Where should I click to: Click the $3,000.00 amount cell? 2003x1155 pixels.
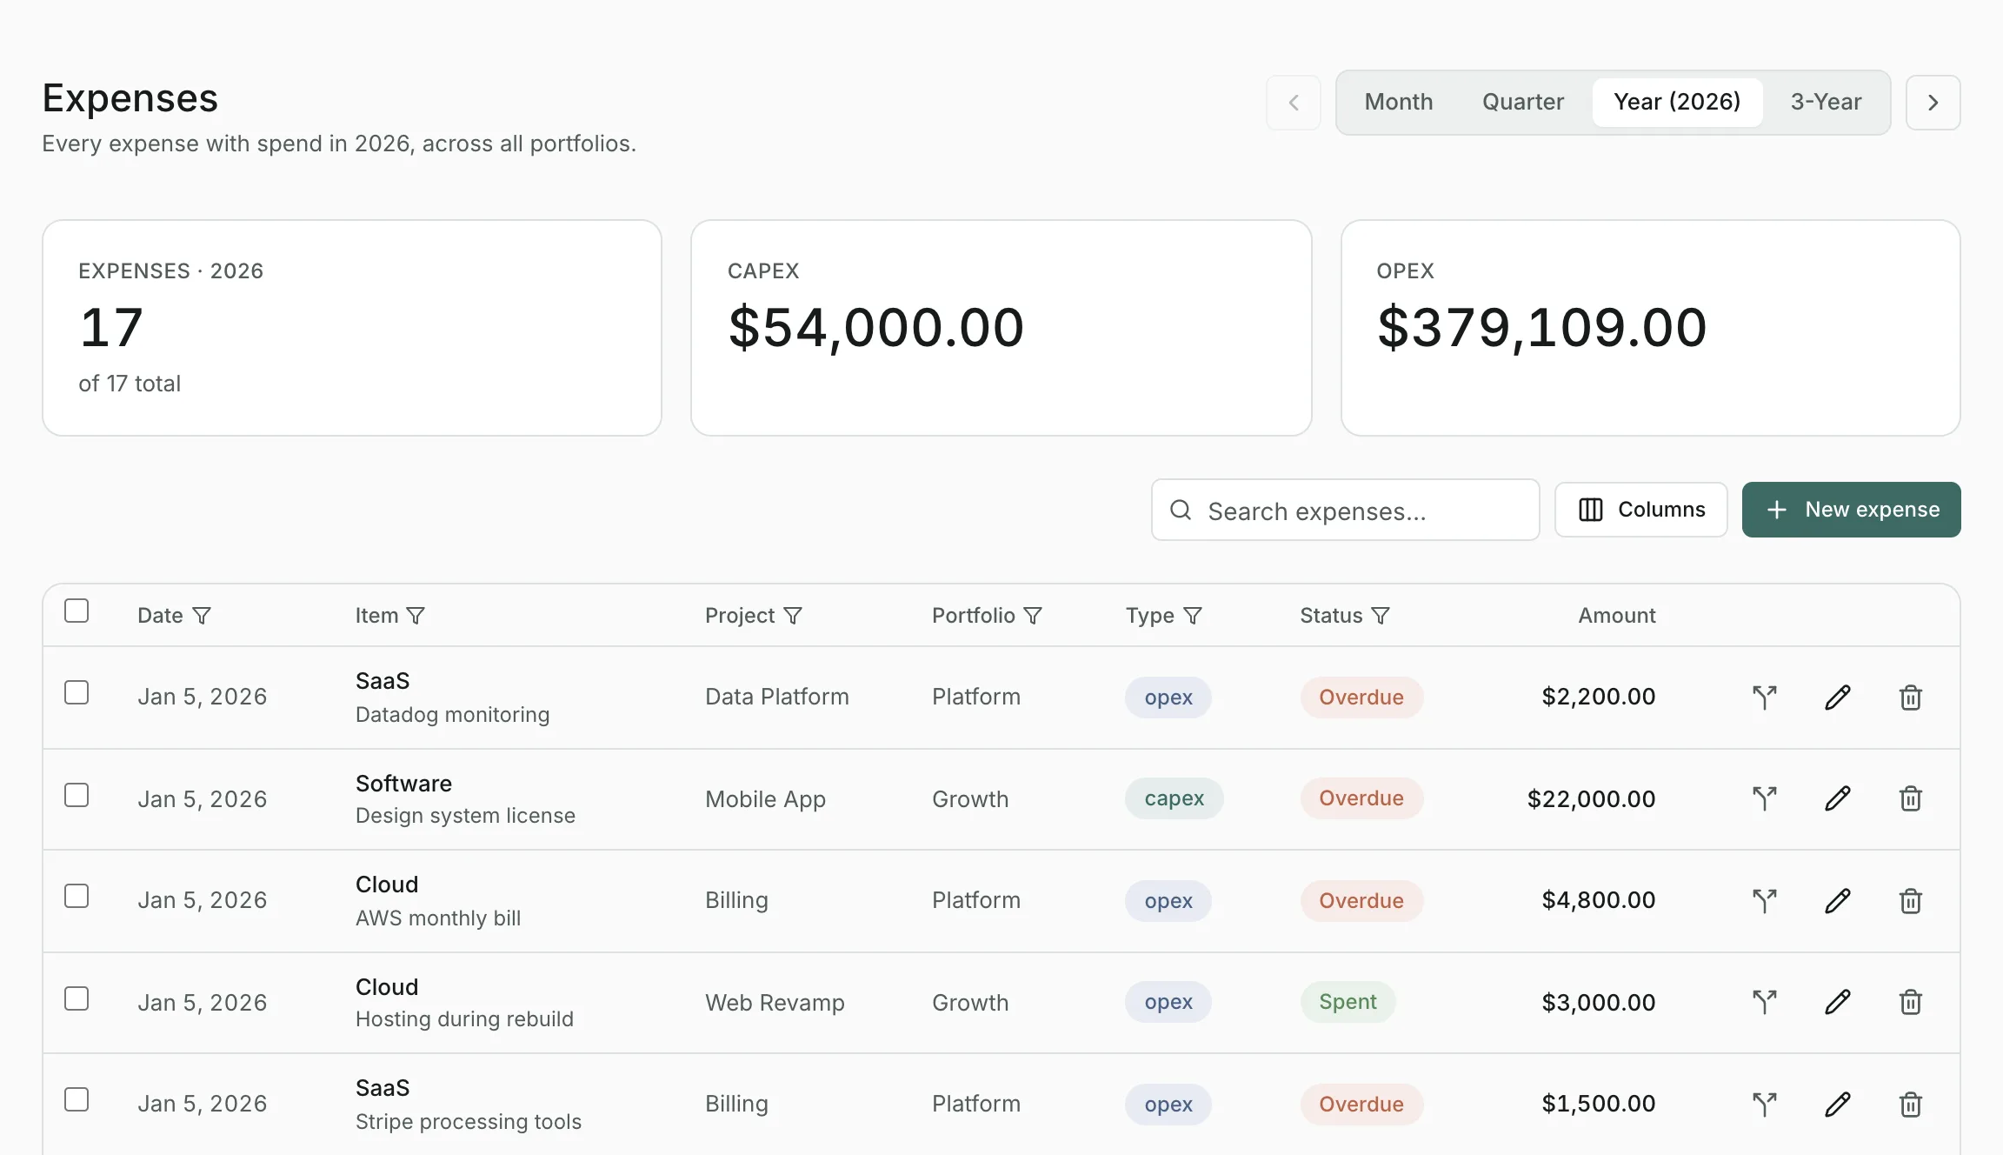point(1598,1003)
